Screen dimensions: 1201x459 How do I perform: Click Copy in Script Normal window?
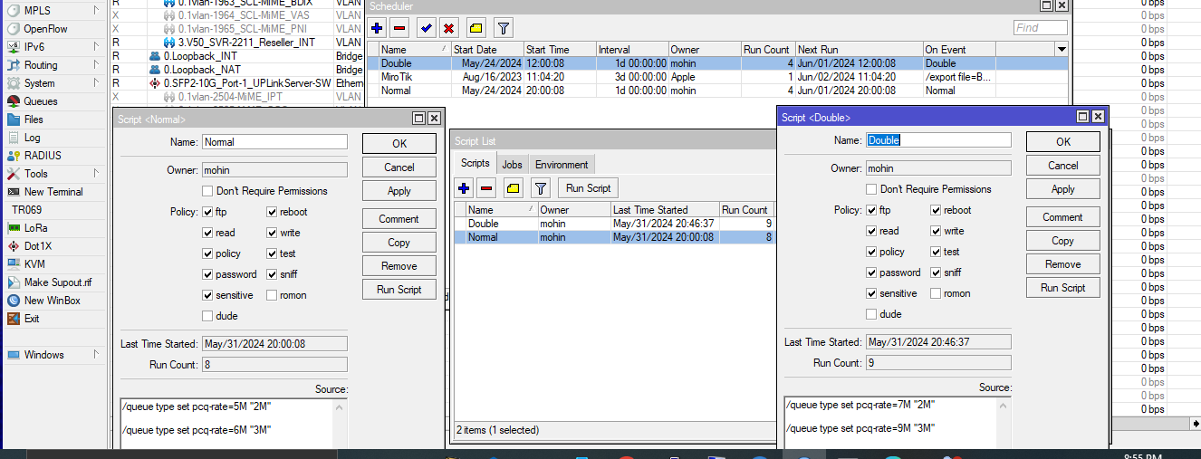[399, 243]
